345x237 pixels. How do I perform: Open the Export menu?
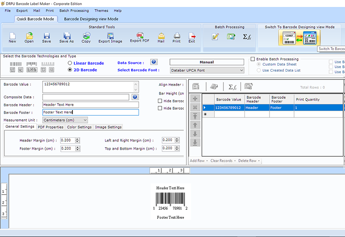(x=22, y=10)
